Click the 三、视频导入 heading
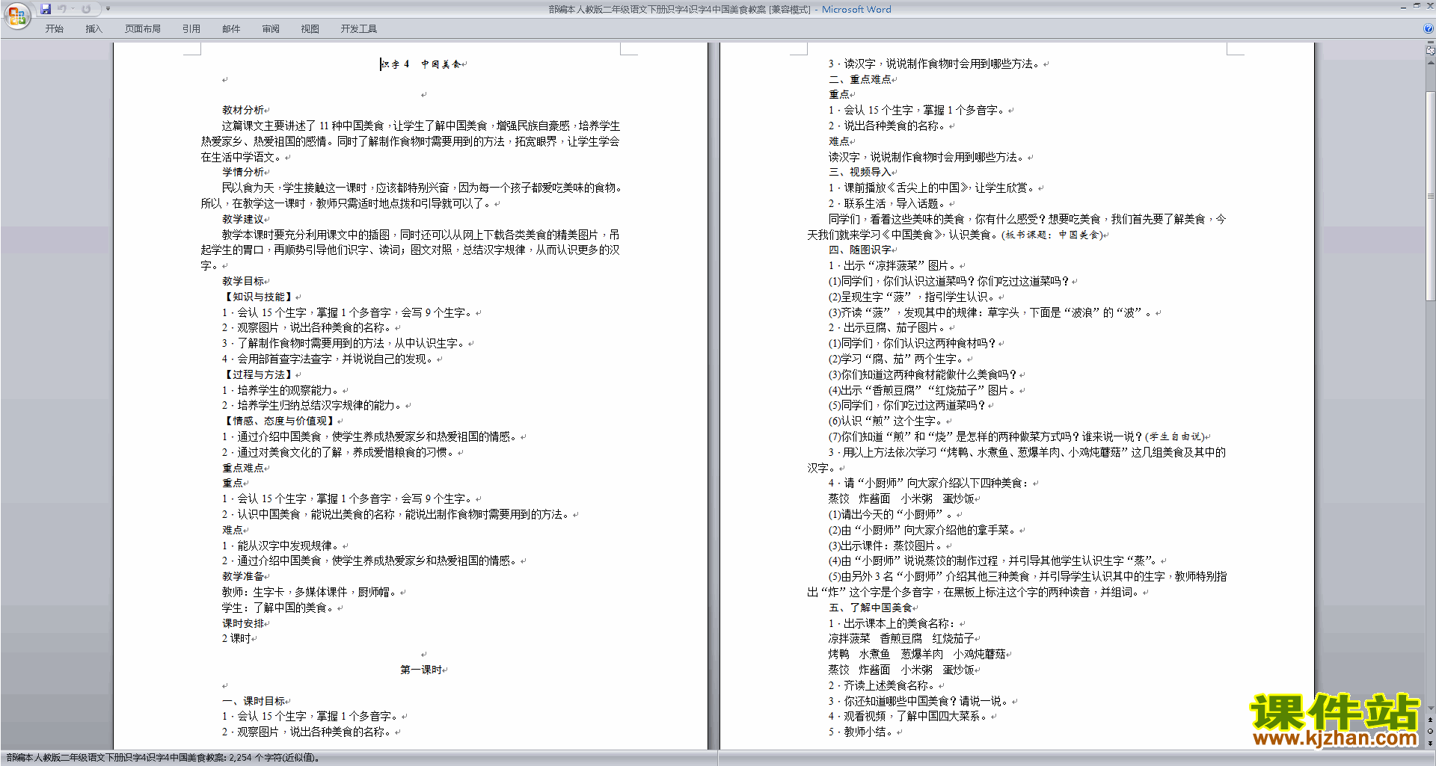Screen dimensions: 1436x766 (x=860, y=173)
